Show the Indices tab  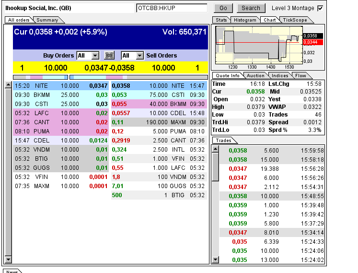click(x=279, y=75)
